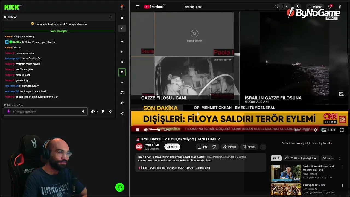Open the chat emoji picker

83,111
